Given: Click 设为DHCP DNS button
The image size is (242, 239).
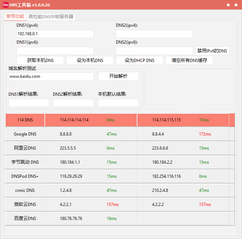Looking at the screenshot, I should 139,60.
